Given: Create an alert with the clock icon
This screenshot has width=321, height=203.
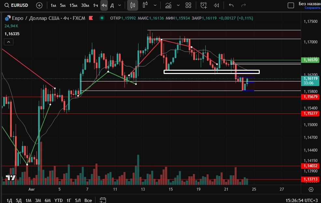Looking at the screenshot, I should pyautogui.click(x=204, y=5).
